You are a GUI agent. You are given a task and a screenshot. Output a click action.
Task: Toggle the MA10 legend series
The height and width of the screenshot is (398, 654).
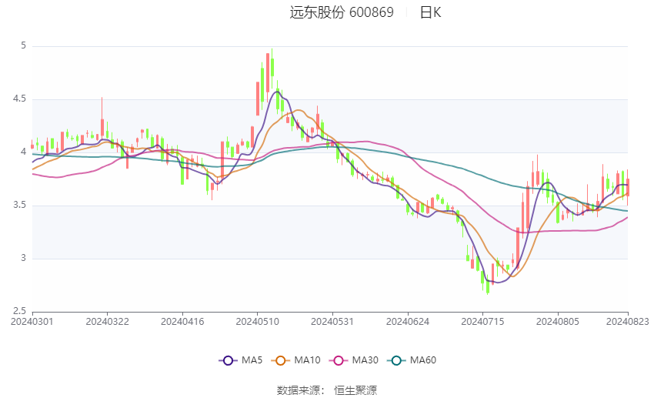(295, 360)
